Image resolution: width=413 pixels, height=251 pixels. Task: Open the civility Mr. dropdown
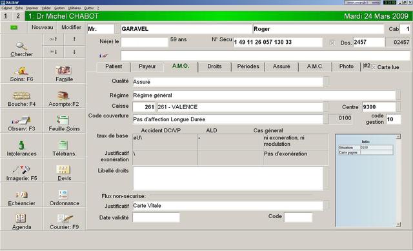(x=117, y=29)
